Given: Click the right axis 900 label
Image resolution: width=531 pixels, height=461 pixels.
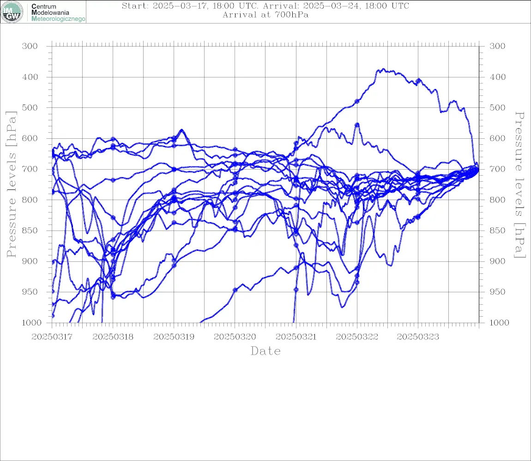Looking at the screenshot, I should click(497, 261).
